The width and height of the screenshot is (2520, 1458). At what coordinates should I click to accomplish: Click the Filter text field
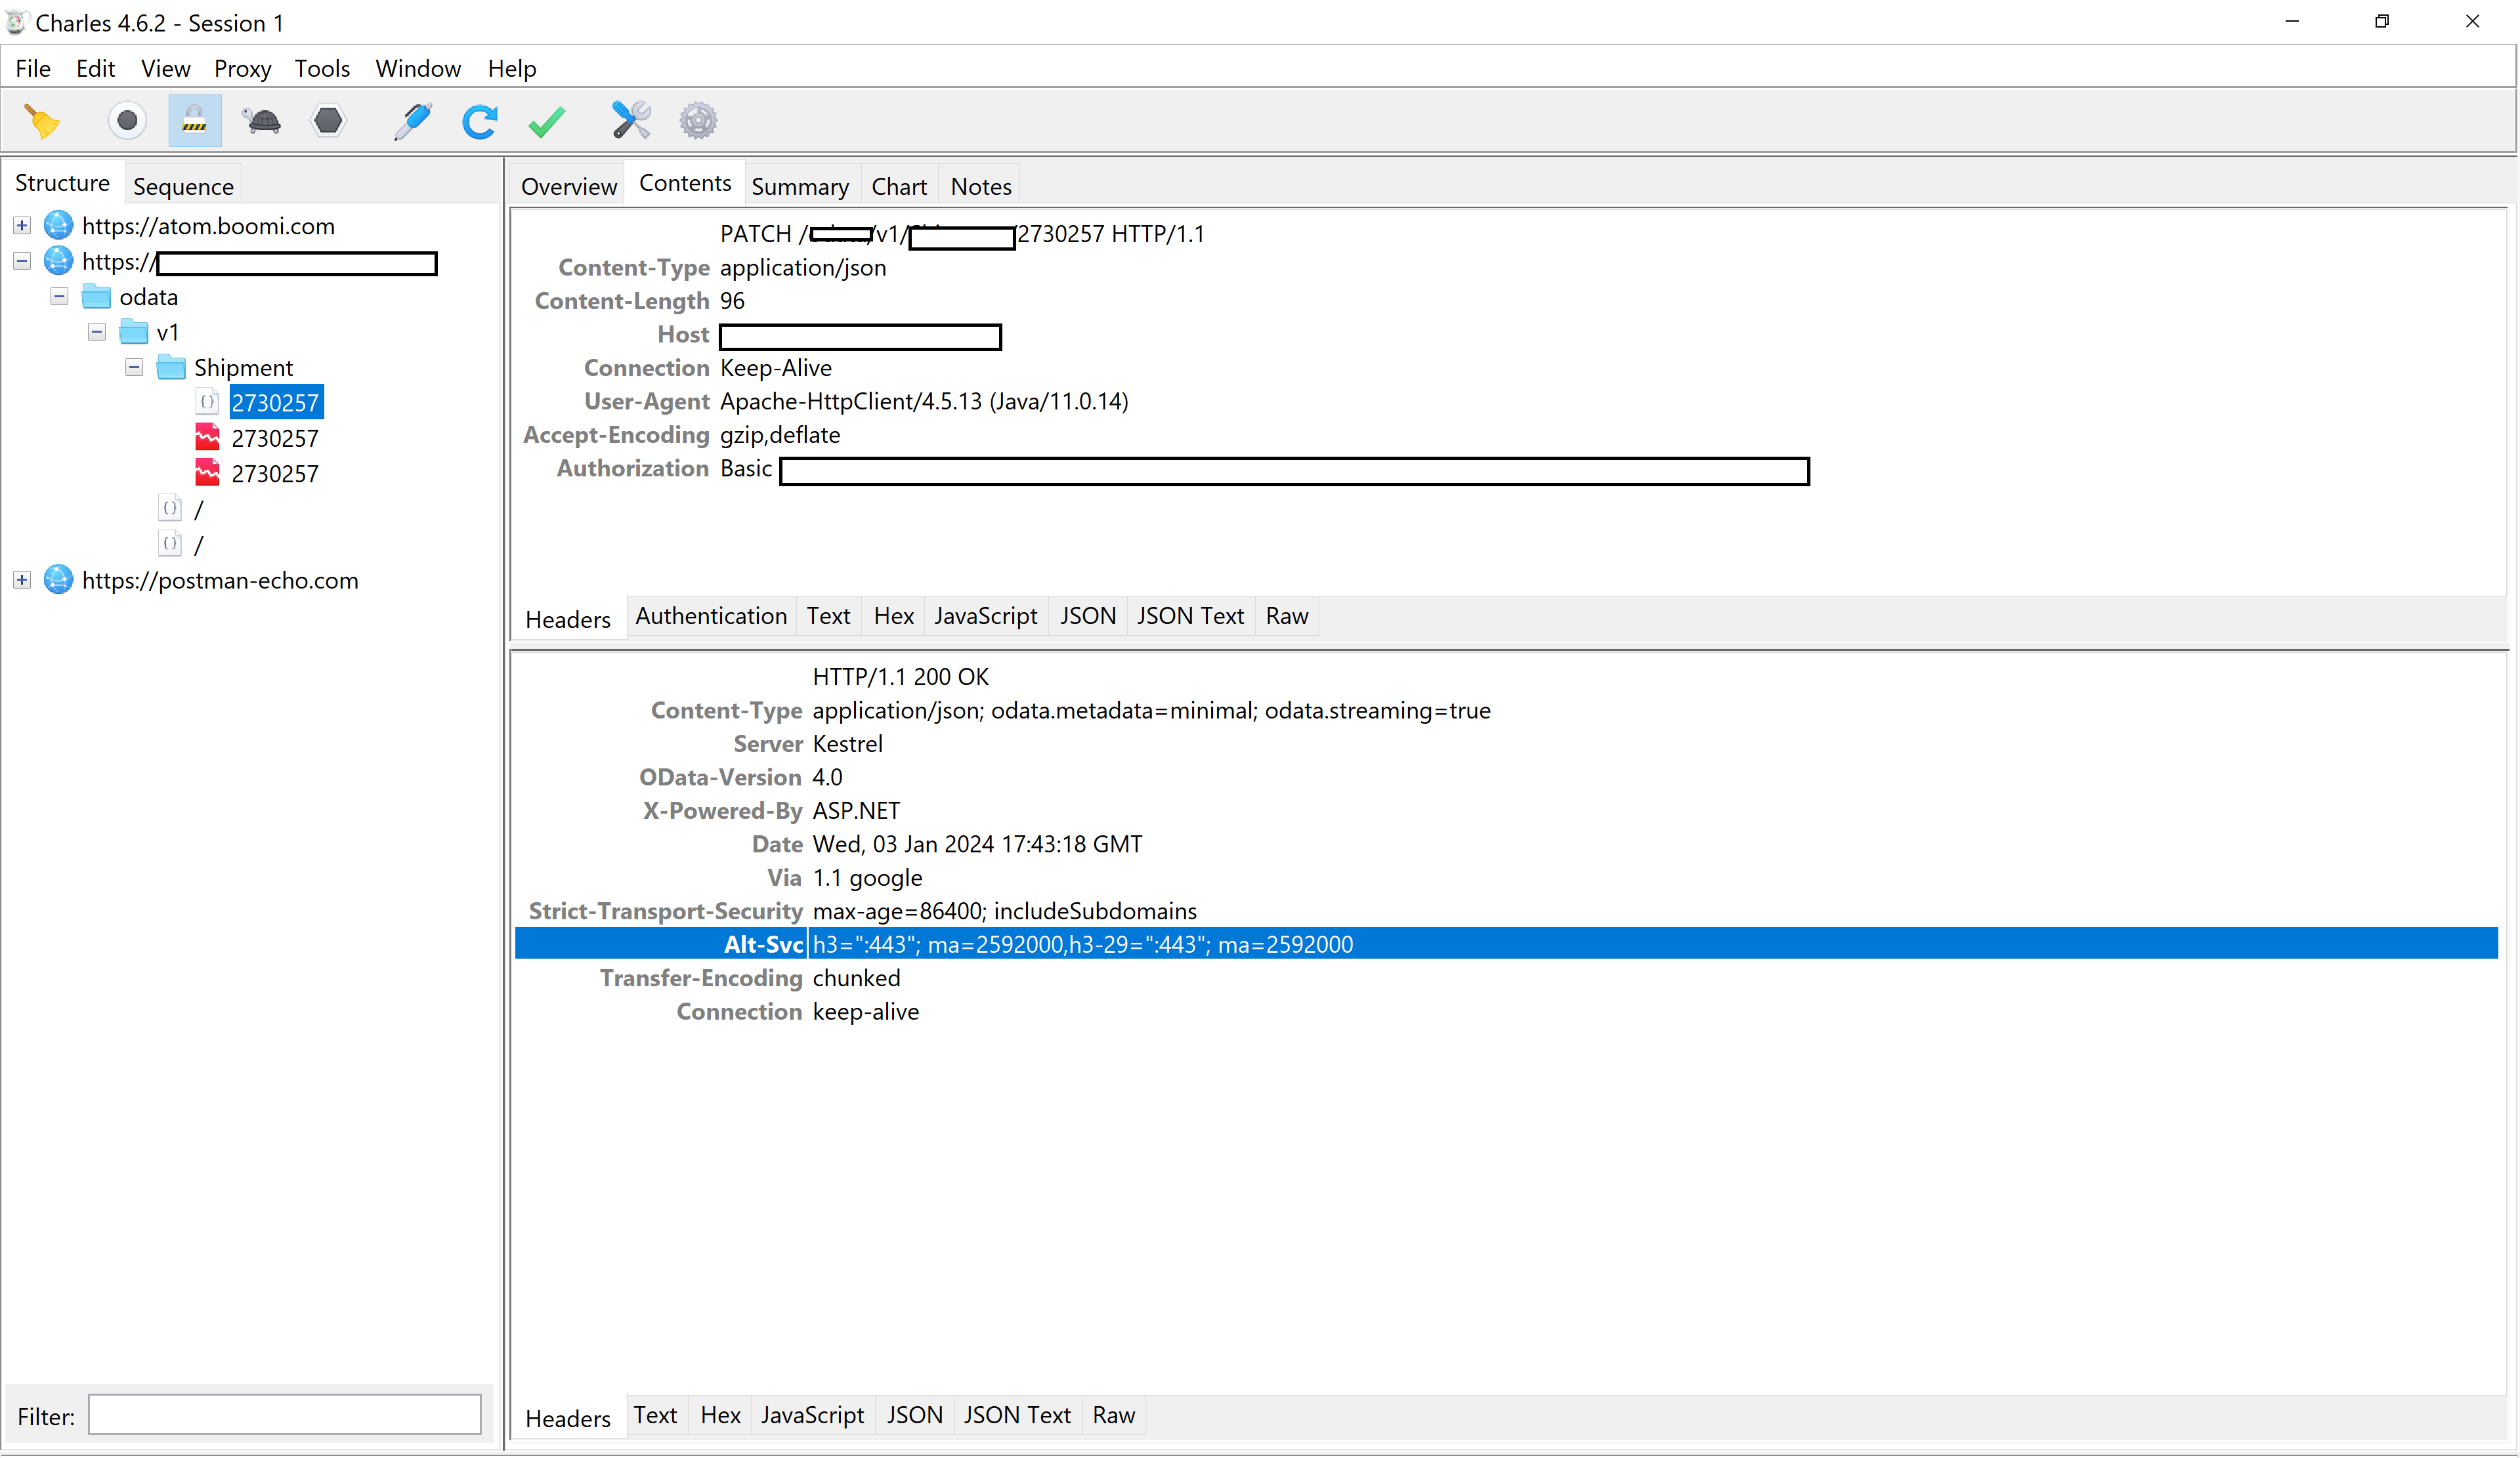point(285,1416)
